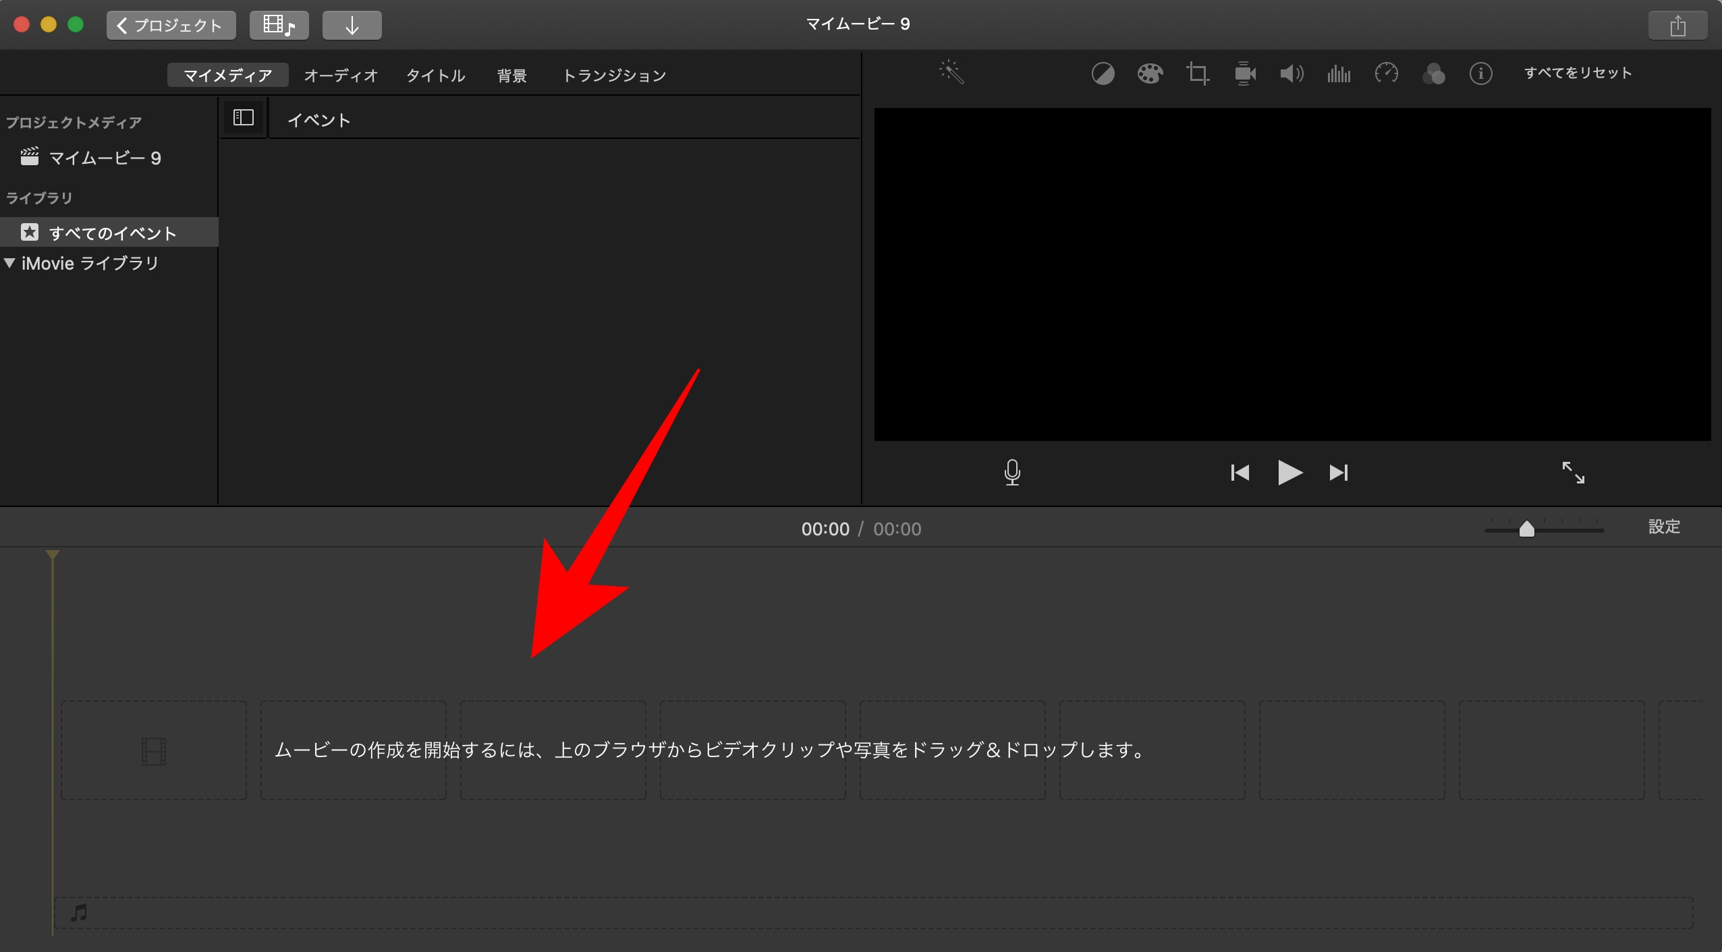Adjust the timeline zoom slider
The image size is (1722, 952).
pyautogui.click(x=1527, y=529)
